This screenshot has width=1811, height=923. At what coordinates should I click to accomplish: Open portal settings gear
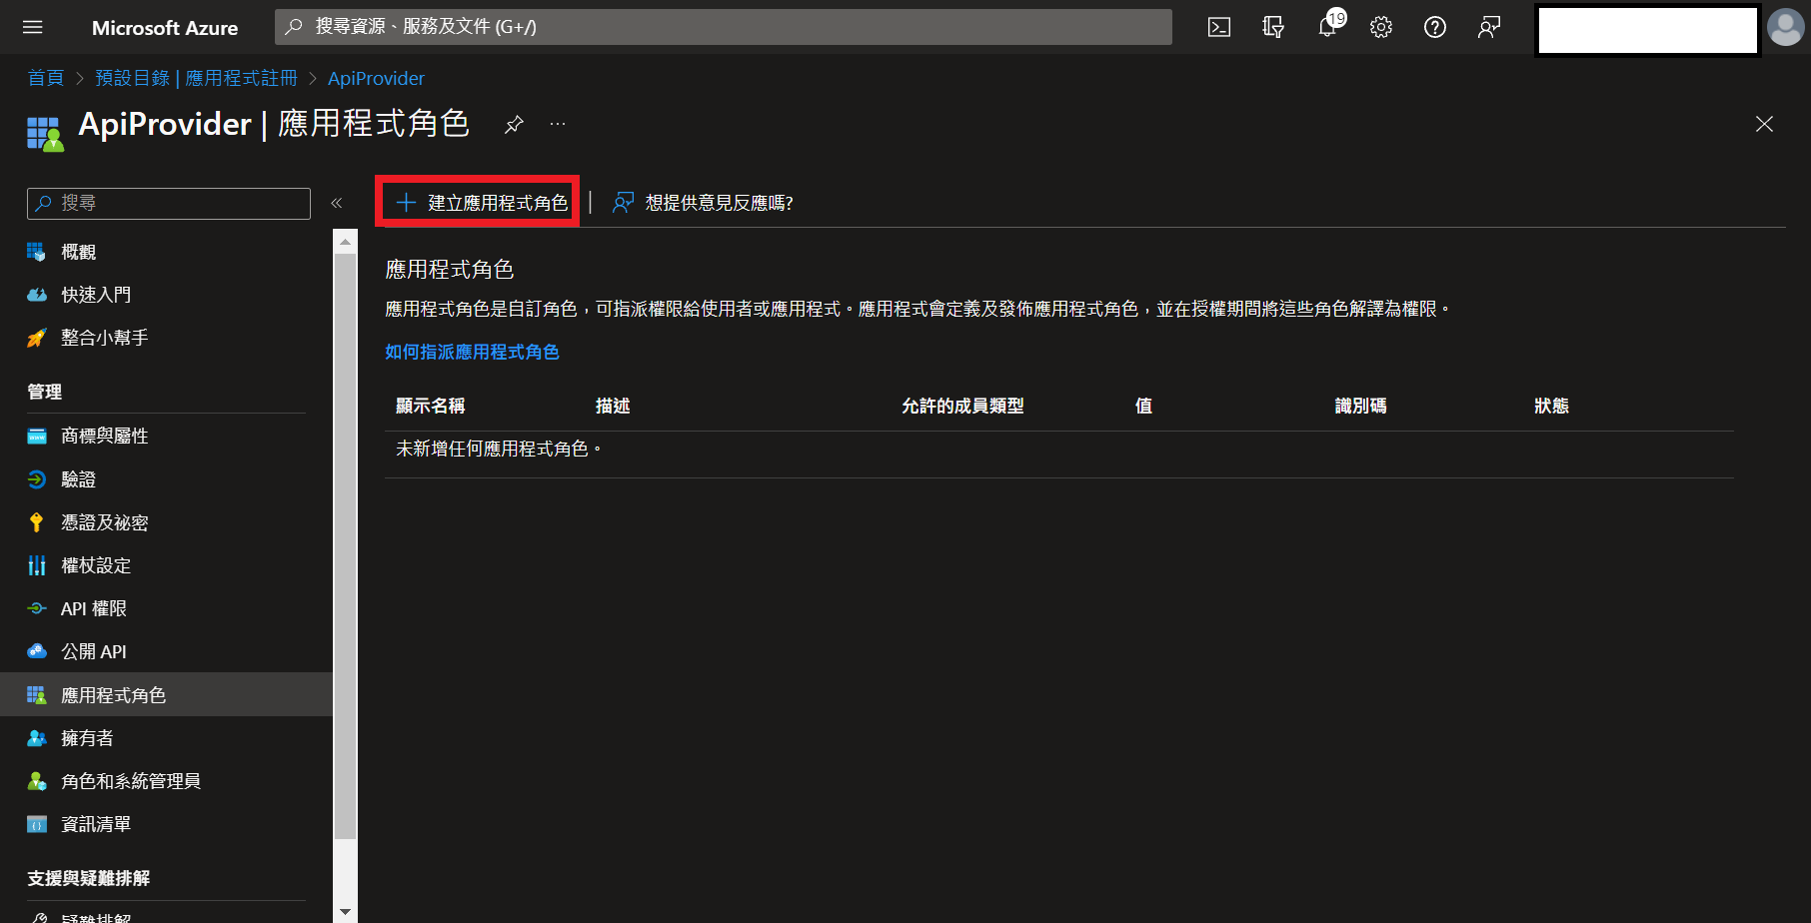coord(1381,27)
